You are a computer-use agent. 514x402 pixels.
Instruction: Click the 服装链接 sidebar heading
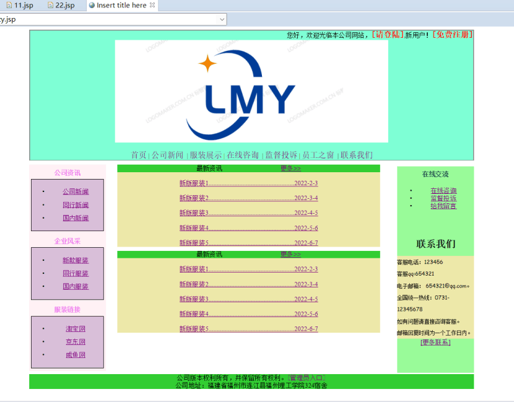68,310
